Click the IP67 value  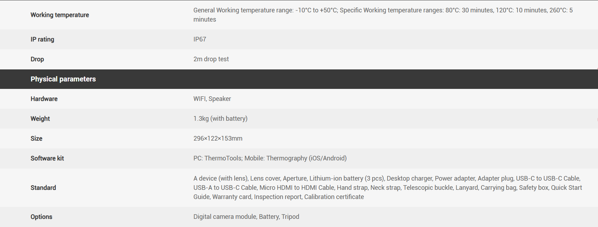point(199,39)
